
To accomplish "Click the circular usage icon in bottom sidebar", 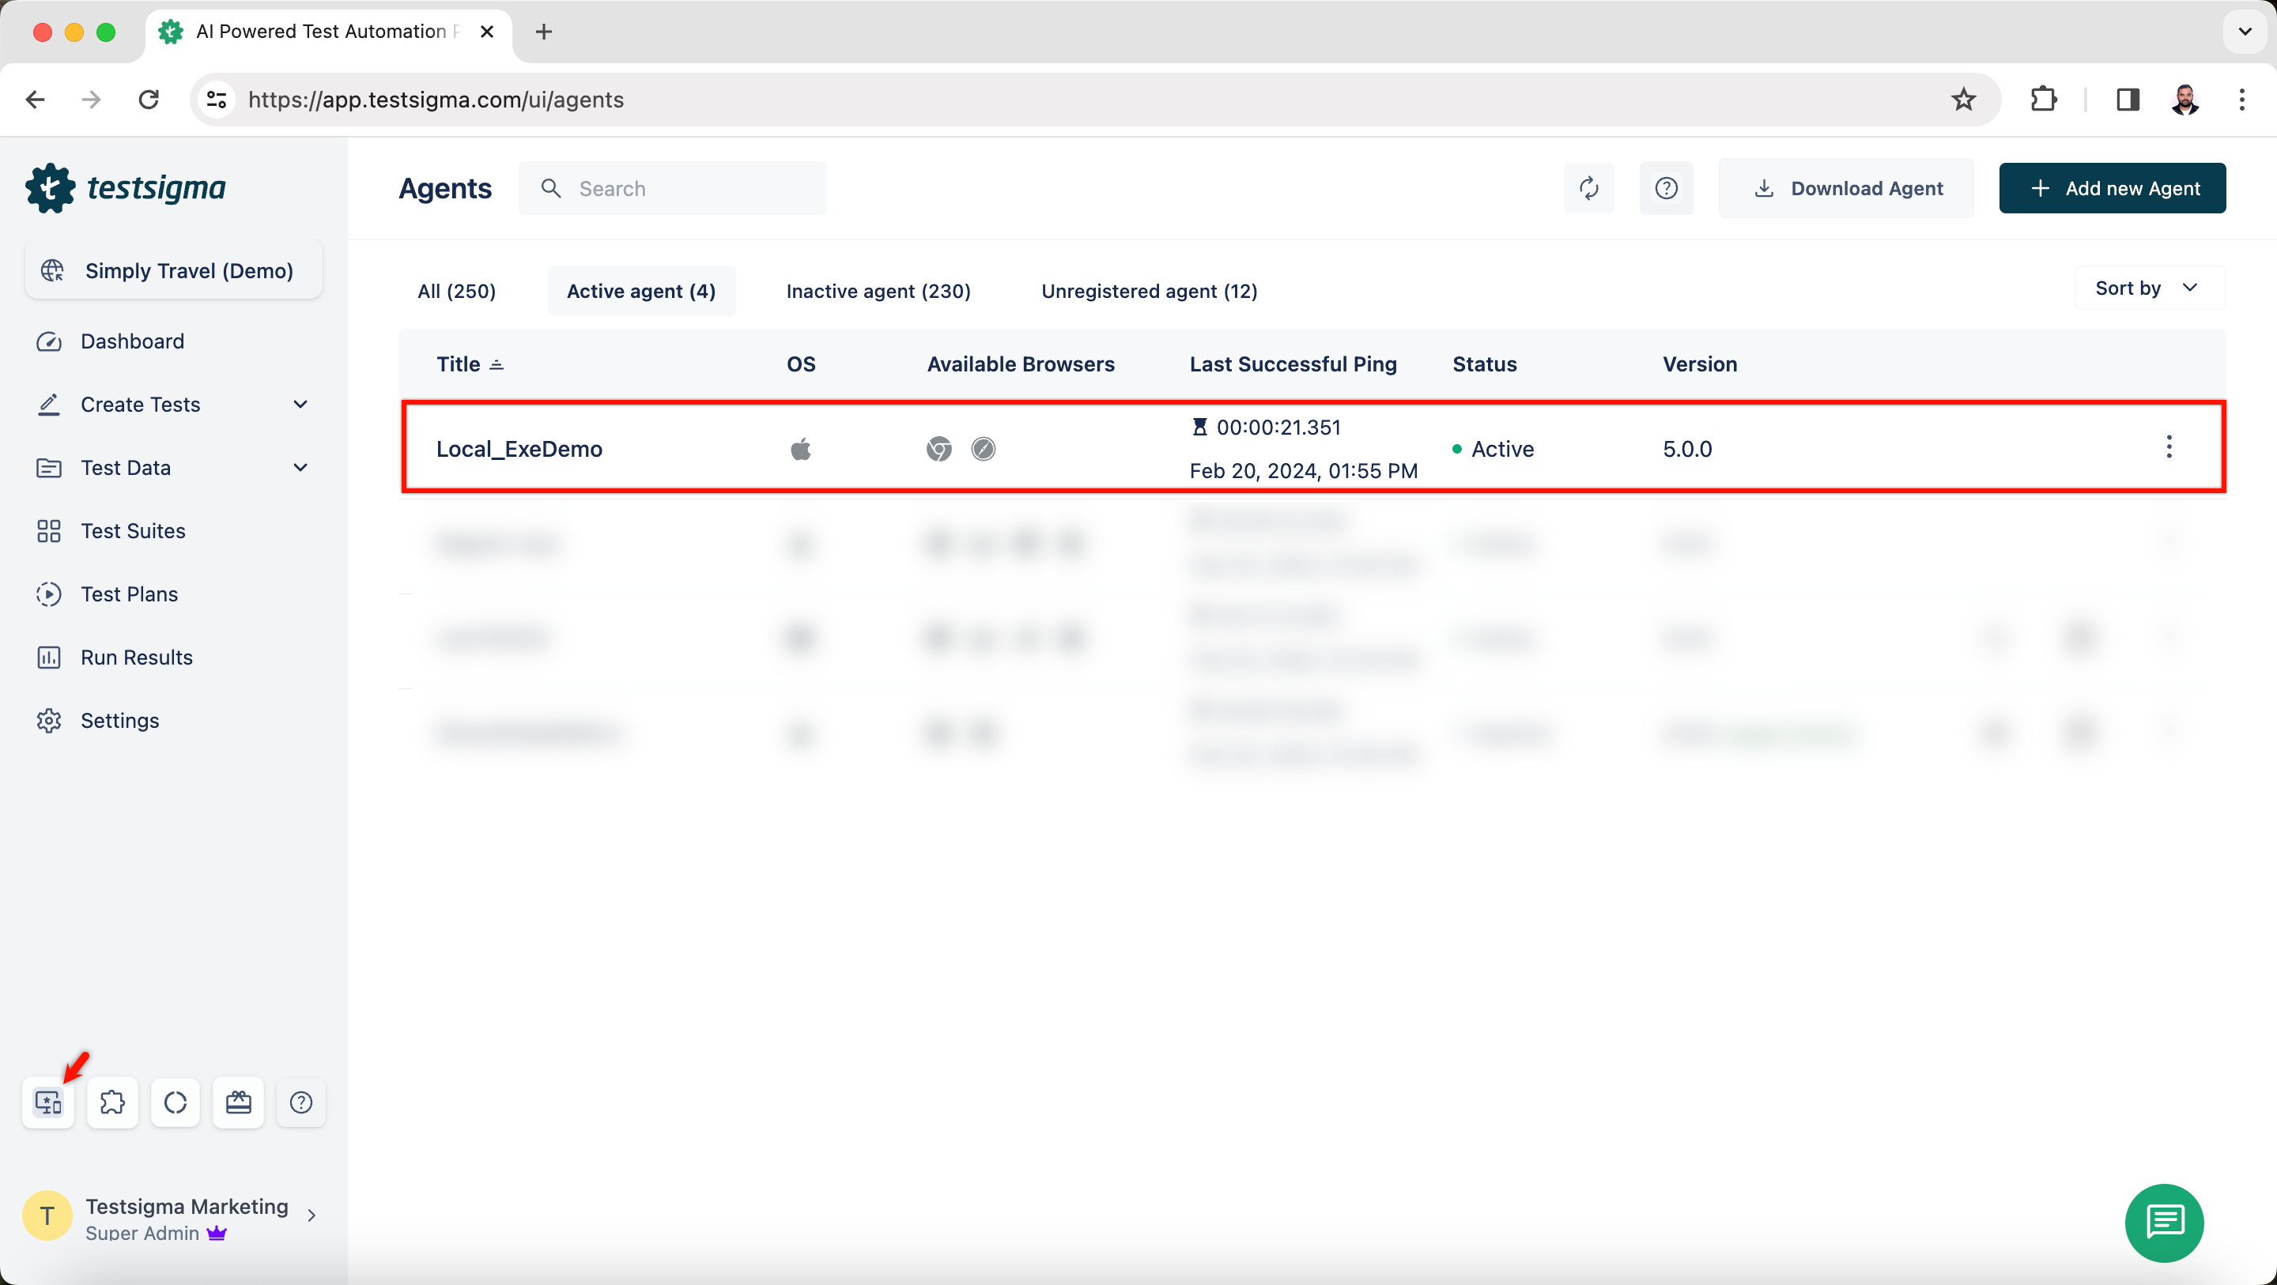I will pyautogui.click(x=175, y=1102).
